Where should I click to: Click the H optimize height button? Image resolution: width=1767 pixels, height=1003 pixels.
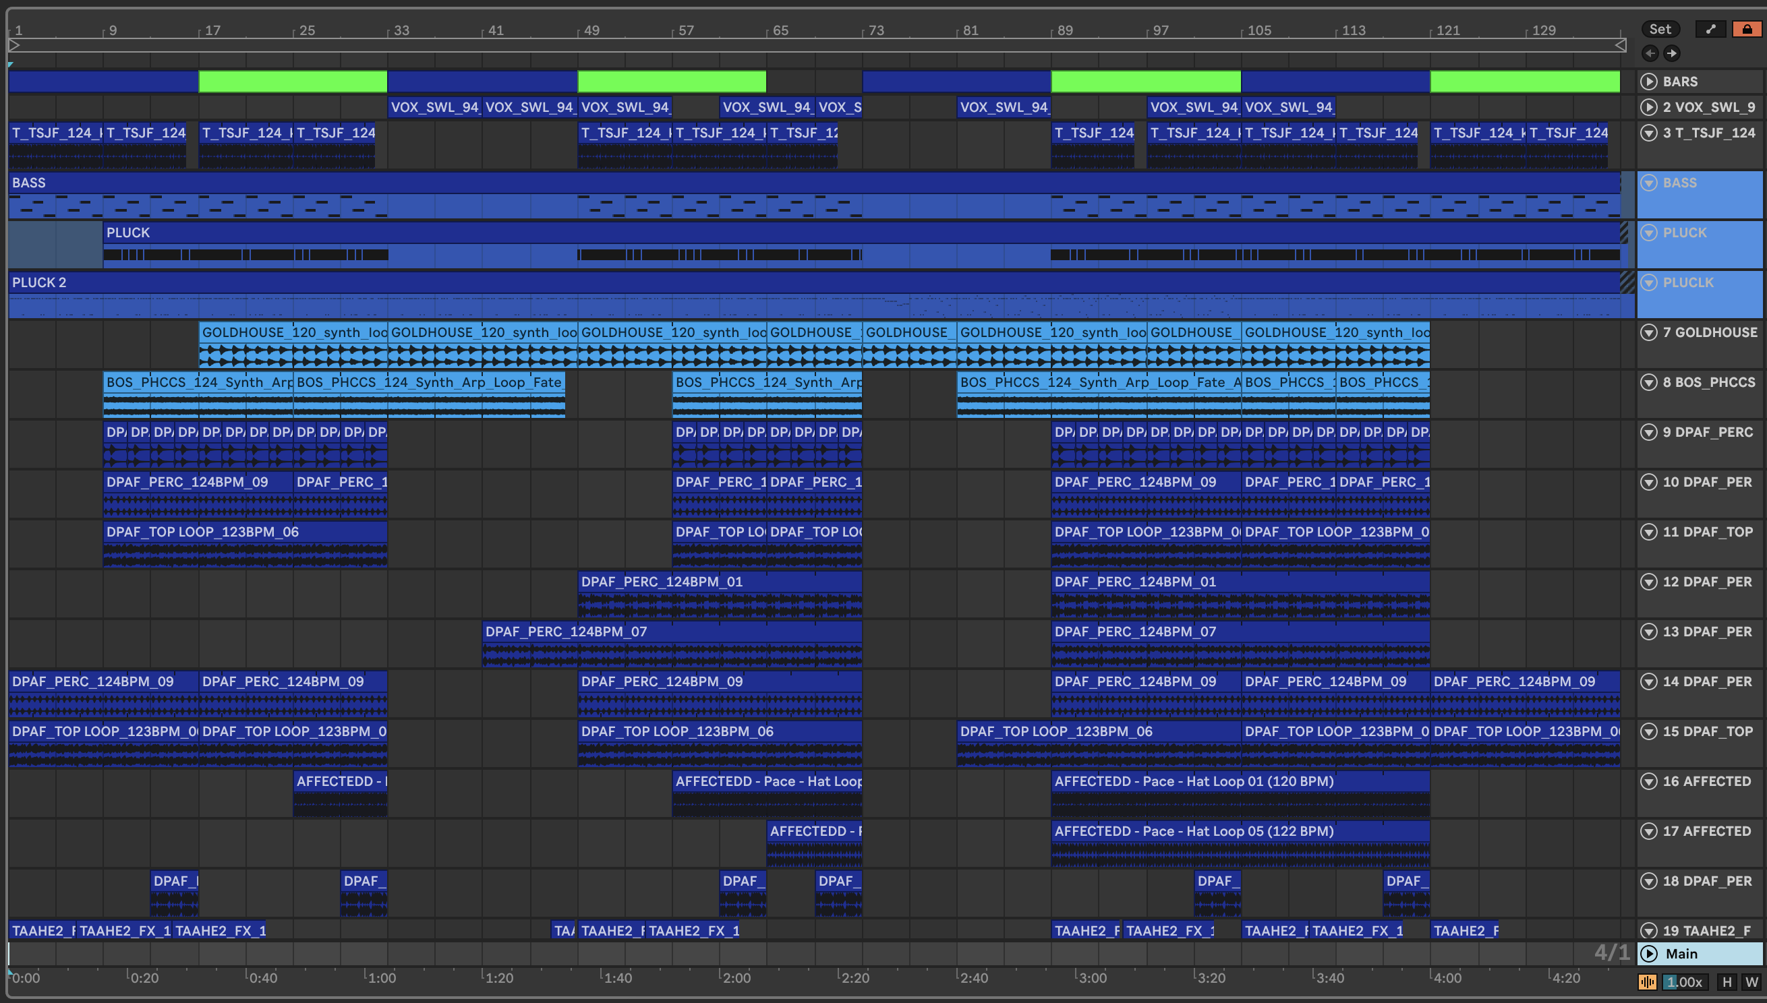[1727, 982]
